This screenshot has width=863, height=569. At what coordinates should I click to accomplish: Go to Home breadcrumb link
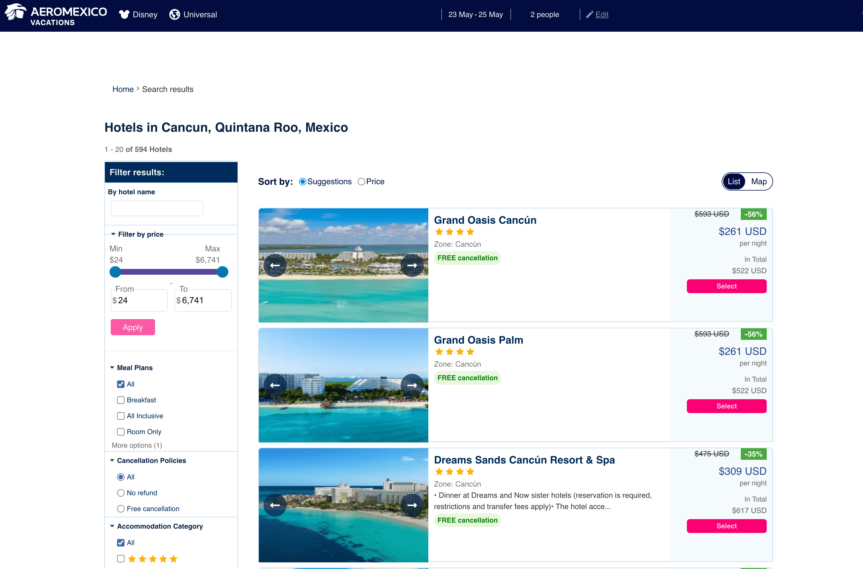[x=123, y=89]
